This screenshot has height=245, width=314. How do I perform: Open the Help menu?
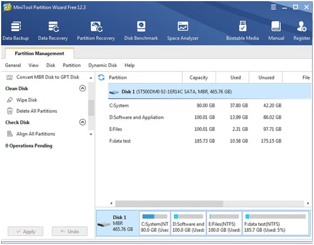click(x=129, y=65)
